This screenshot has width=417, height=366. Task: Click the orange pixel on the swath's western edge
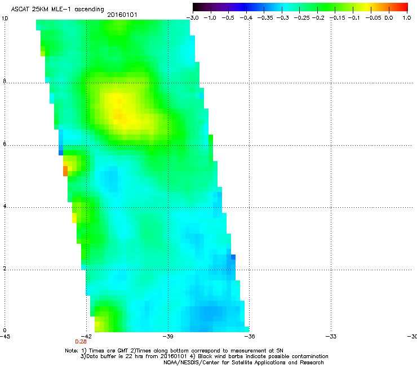[65, 171]
